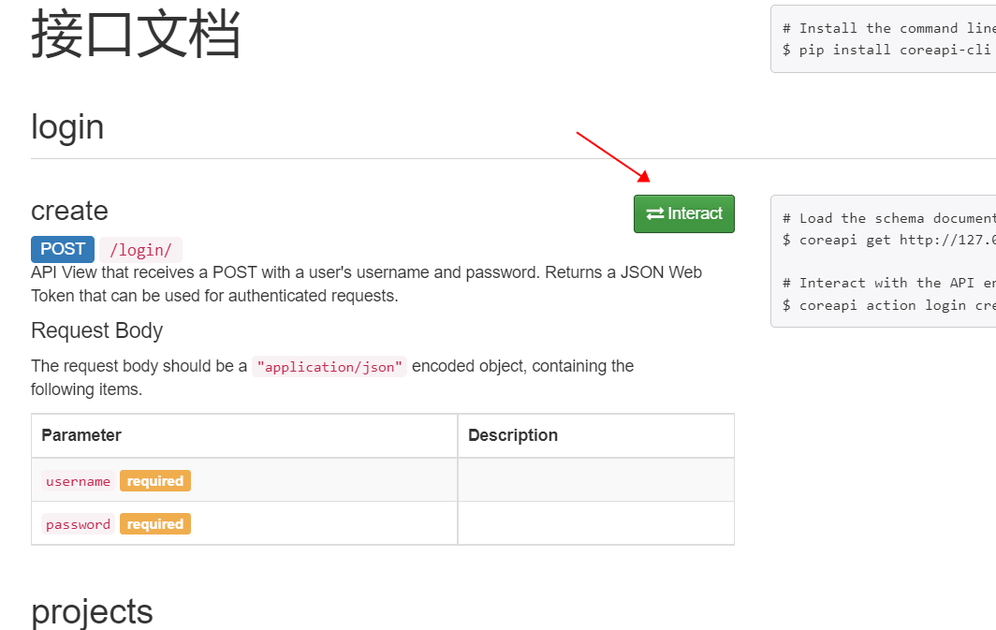Viewport: 996px width, 630px height.
Task: Click the password parameter name
Action: (78, 524)
